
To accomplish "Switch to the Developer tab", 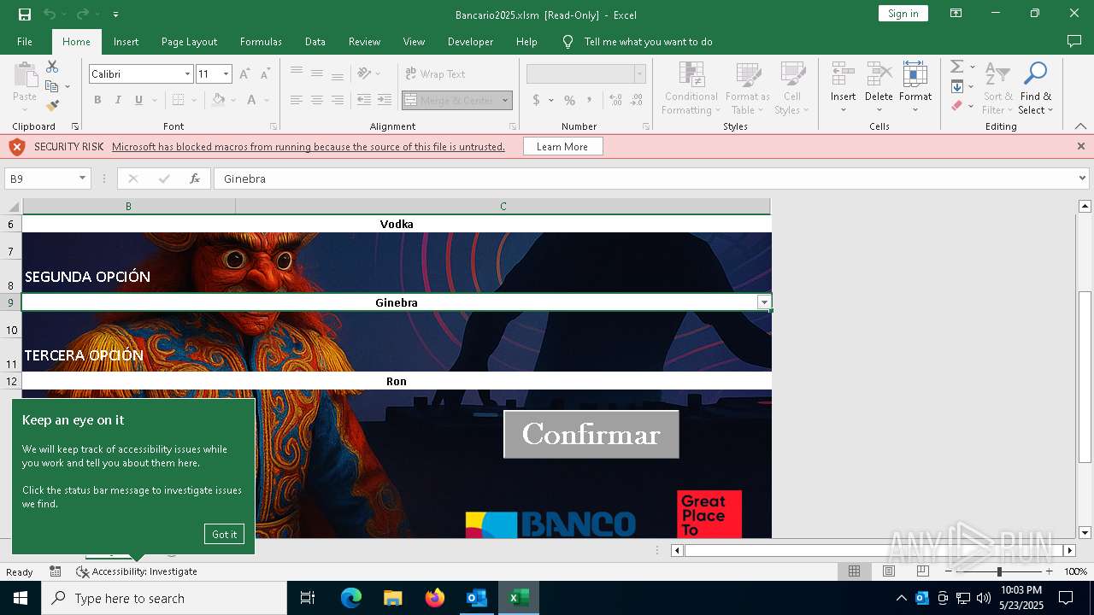I will tap(470, 42).
